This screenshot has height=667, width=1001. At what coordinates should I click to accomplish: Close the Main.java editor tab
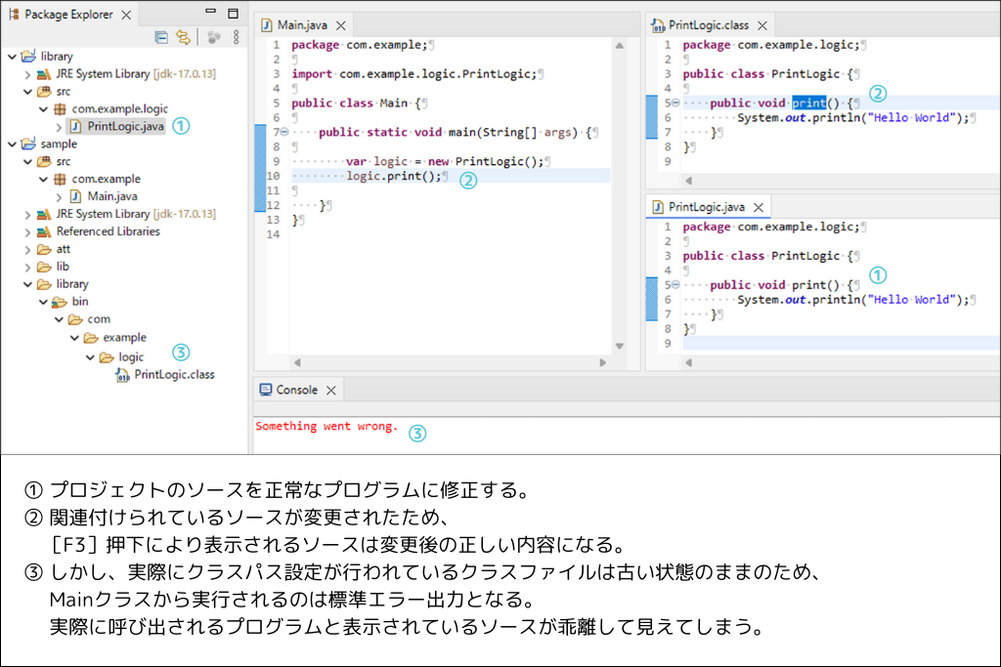[x=341, y=25]
